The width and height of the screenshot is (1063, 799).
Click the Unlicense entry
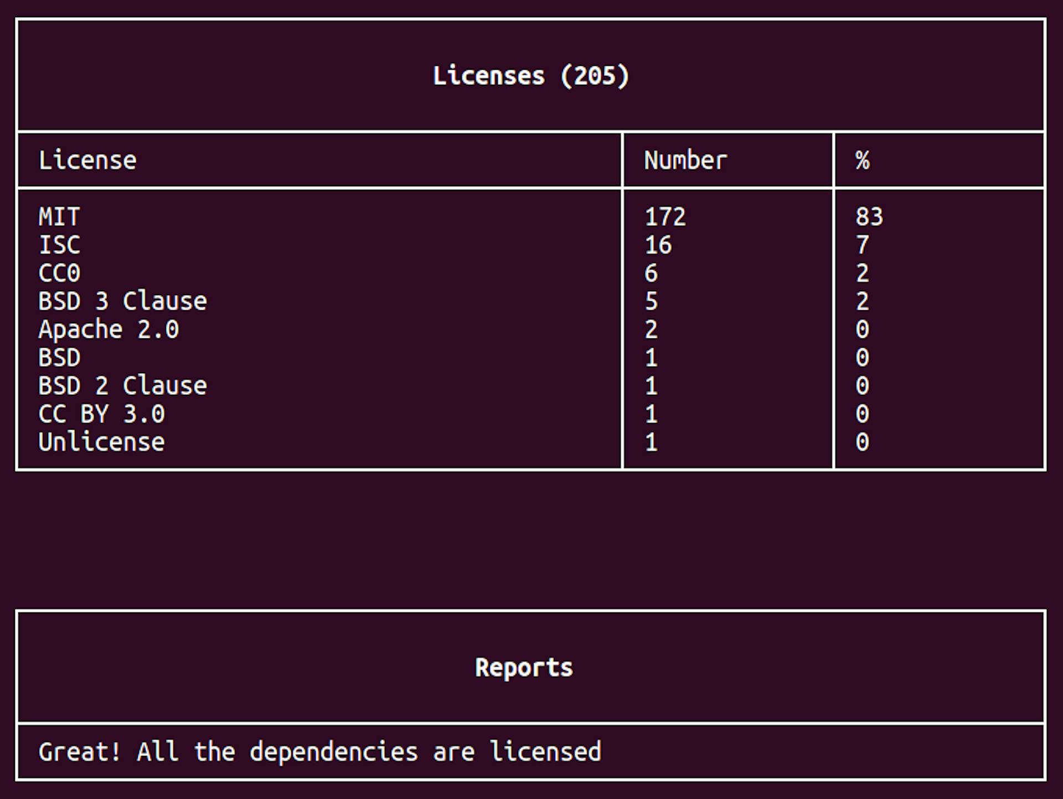(101, 442)
